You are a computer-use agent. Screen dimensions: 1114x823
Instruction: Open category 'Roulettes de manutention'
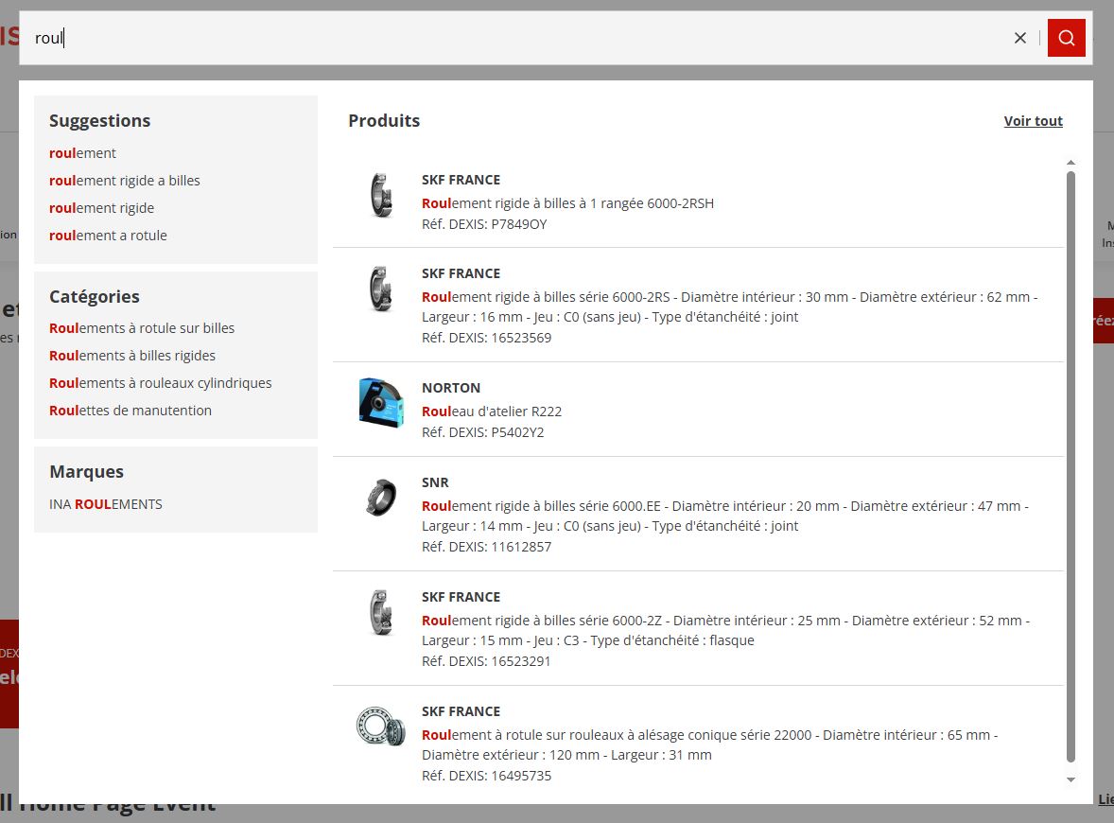[x=130, y=410]
